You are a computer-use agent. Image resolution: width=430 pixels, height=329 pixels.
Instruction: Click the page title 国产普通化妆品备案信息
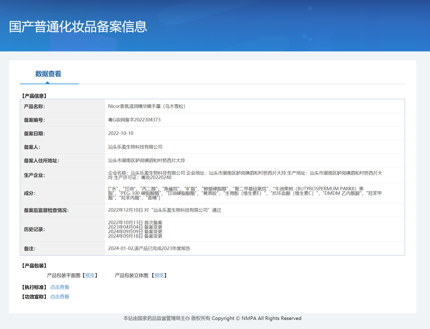pyautogui.click(x=78, y=27)
